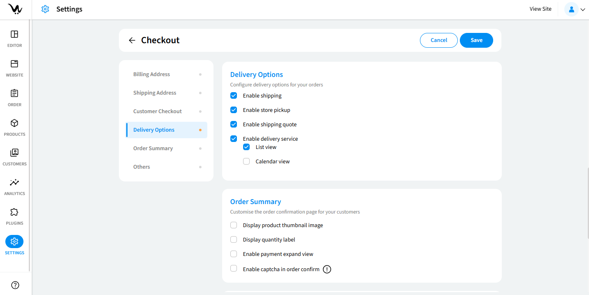Enable Calendar view checkbox
This screenshot has width=589, height=295.
pyautogui.click(x=246, y=161)
